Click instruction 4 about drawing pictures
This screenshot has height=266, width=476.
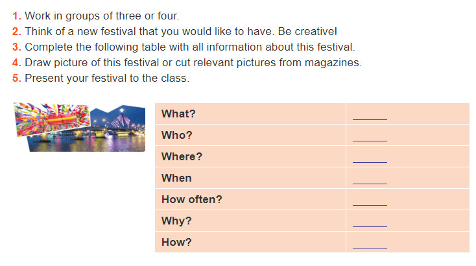187,62
